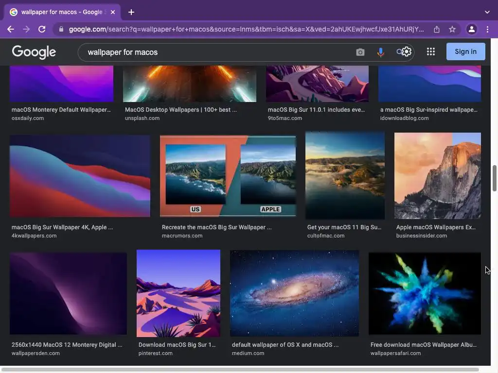
Task: Click the URL address bar text
Action: [x=247, y=29]
